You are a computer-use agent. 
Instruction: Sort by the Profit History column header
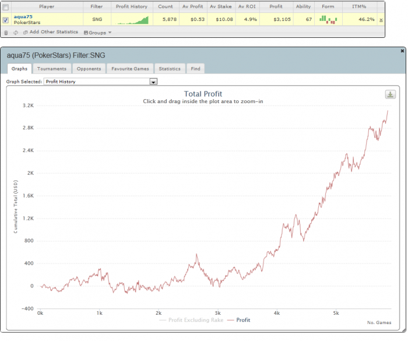pyautogui.click(x=132, y=6)
